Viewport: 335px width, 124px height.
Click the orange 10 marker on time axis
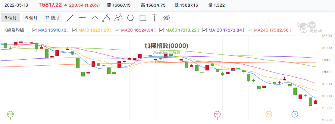[x=268, y=114]
